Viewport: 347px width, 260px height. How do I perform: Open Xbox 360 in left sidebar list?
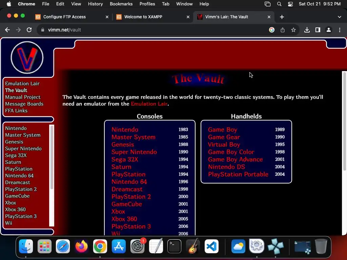(15, 209)
